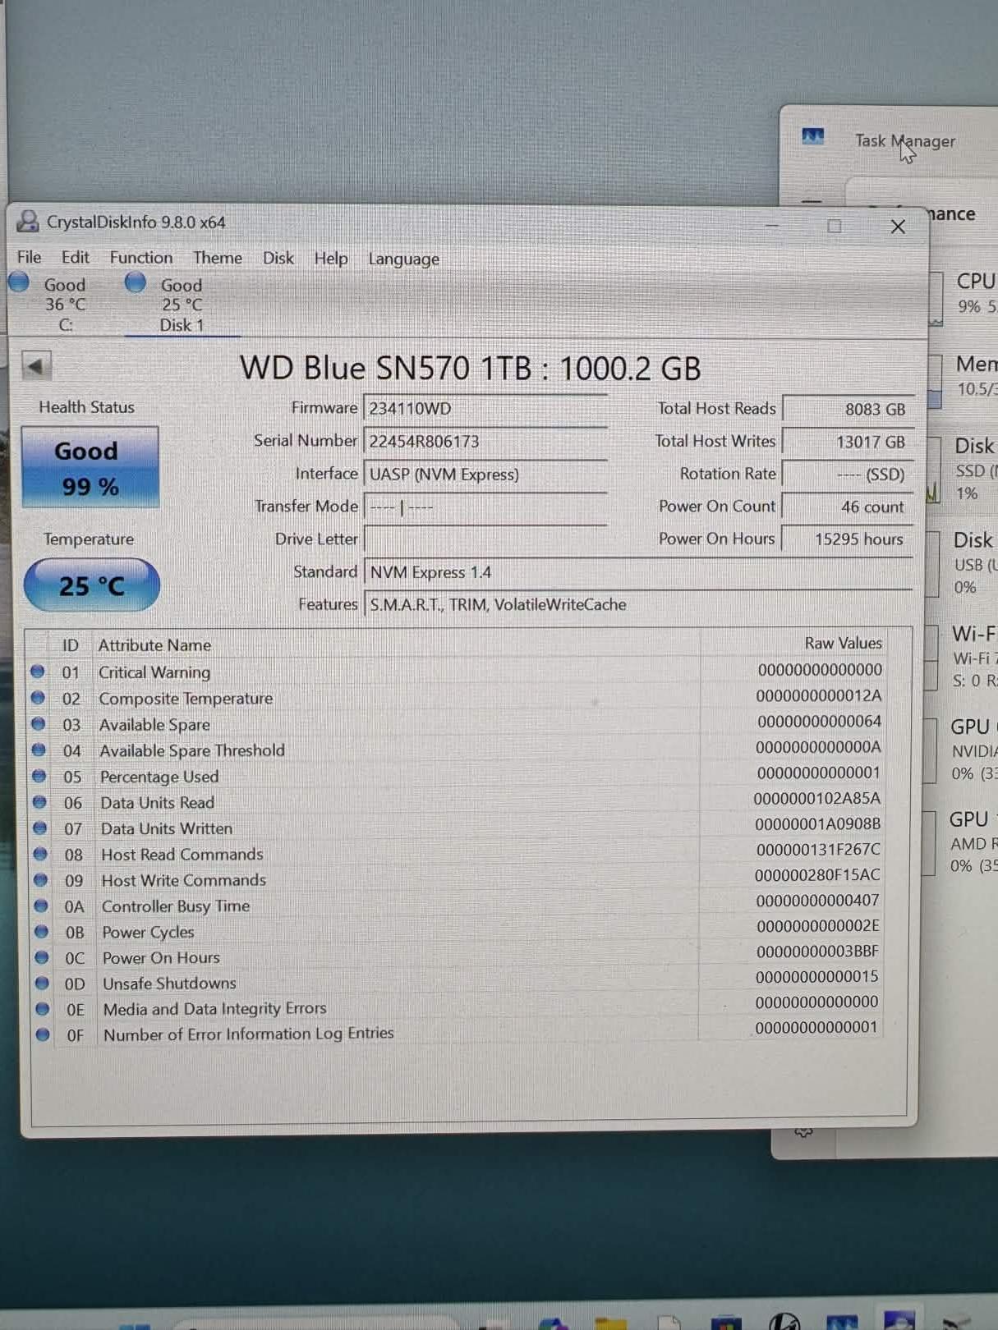The width and height of the screenshot is (998, 1330).
Task: Open the Function menu
Action: (141, 257)
